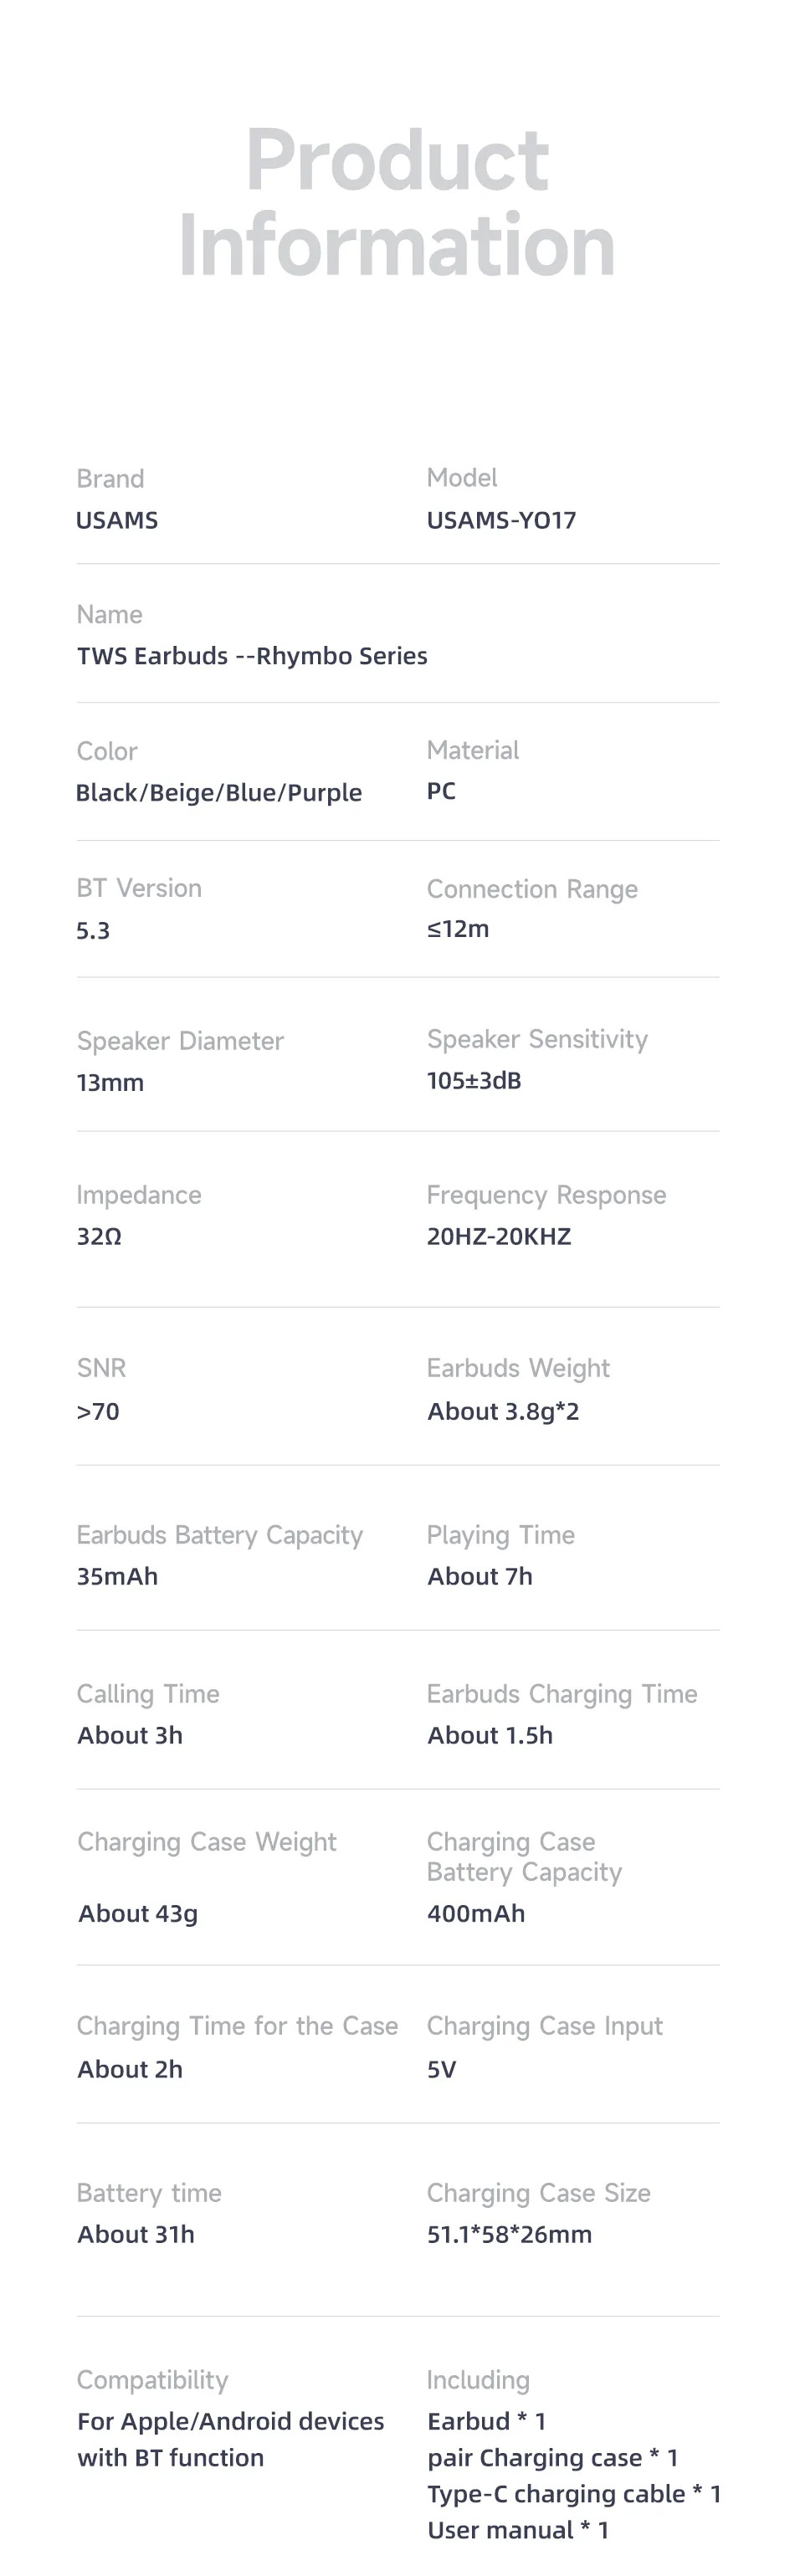The width and height of the screenshot is (795, 2576).
Task: Click the 400mAh charging case capacity
Action: [x=476, y=1913]
